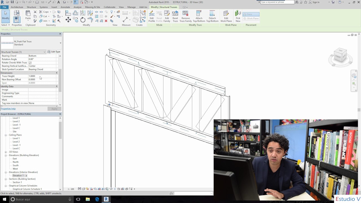Toggle the Work Plane placement option

[x=251, y=18]
